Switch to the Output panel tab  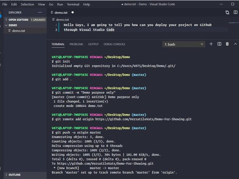93,44
